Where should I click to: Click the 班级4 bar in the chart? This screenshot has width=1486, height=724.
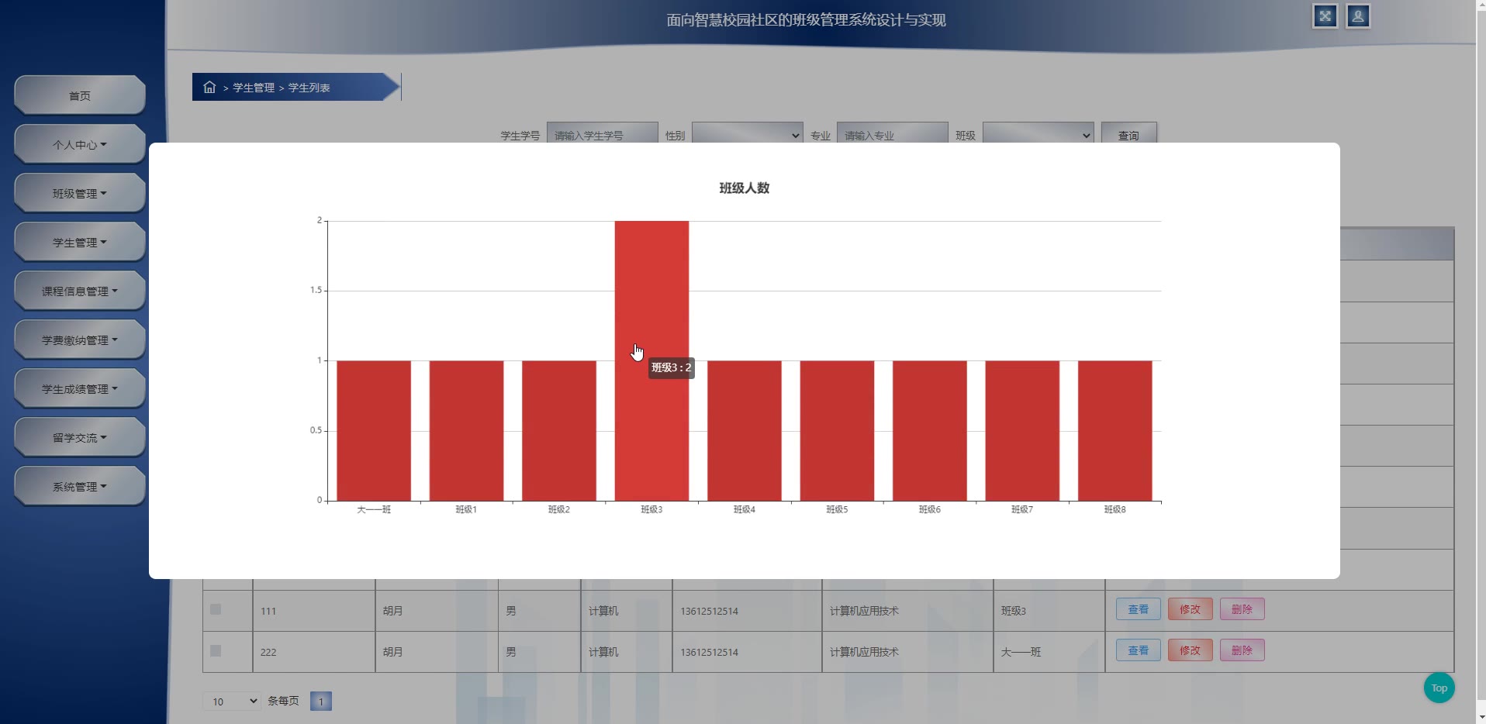click(745, 430)
